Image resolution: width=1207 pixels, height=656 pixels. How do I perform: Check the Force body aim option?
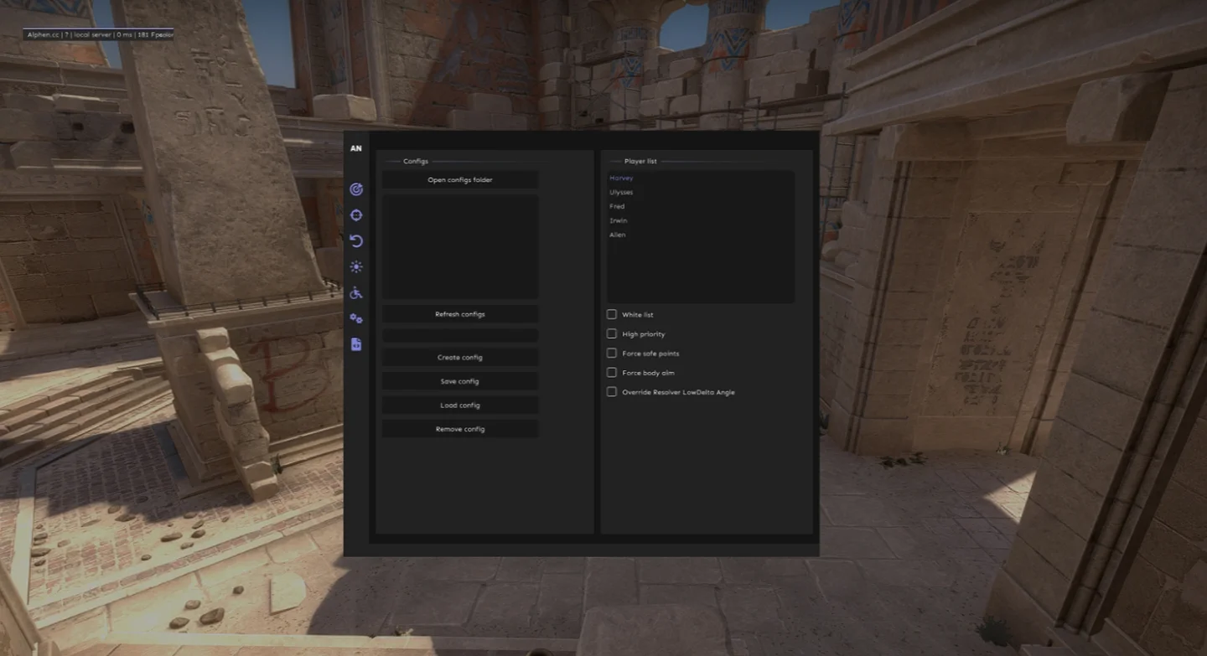(612, 372)
